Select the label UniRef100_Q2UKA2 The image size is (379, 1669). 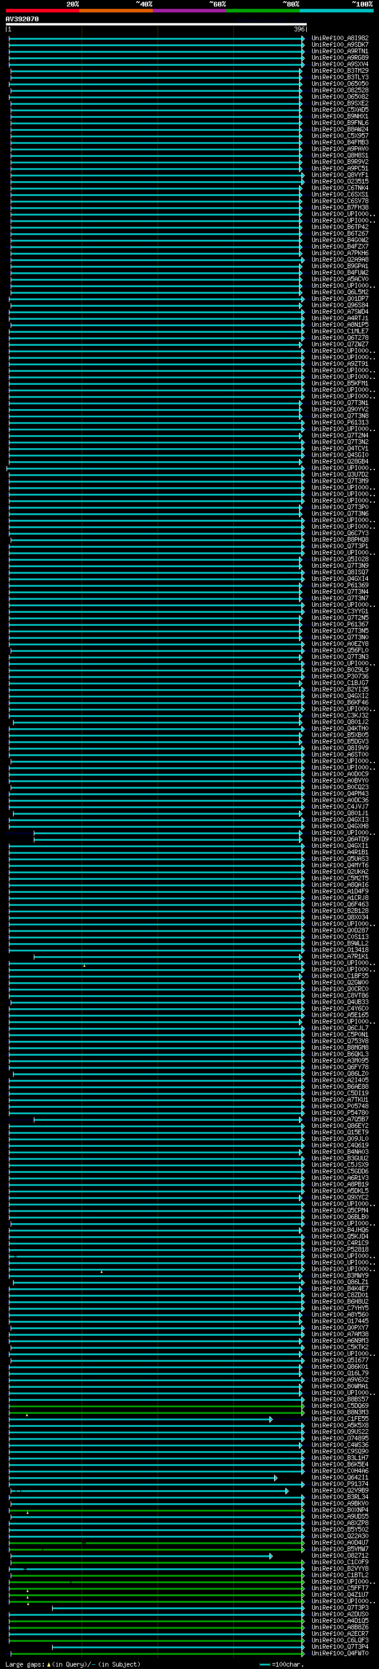point(340,872)
